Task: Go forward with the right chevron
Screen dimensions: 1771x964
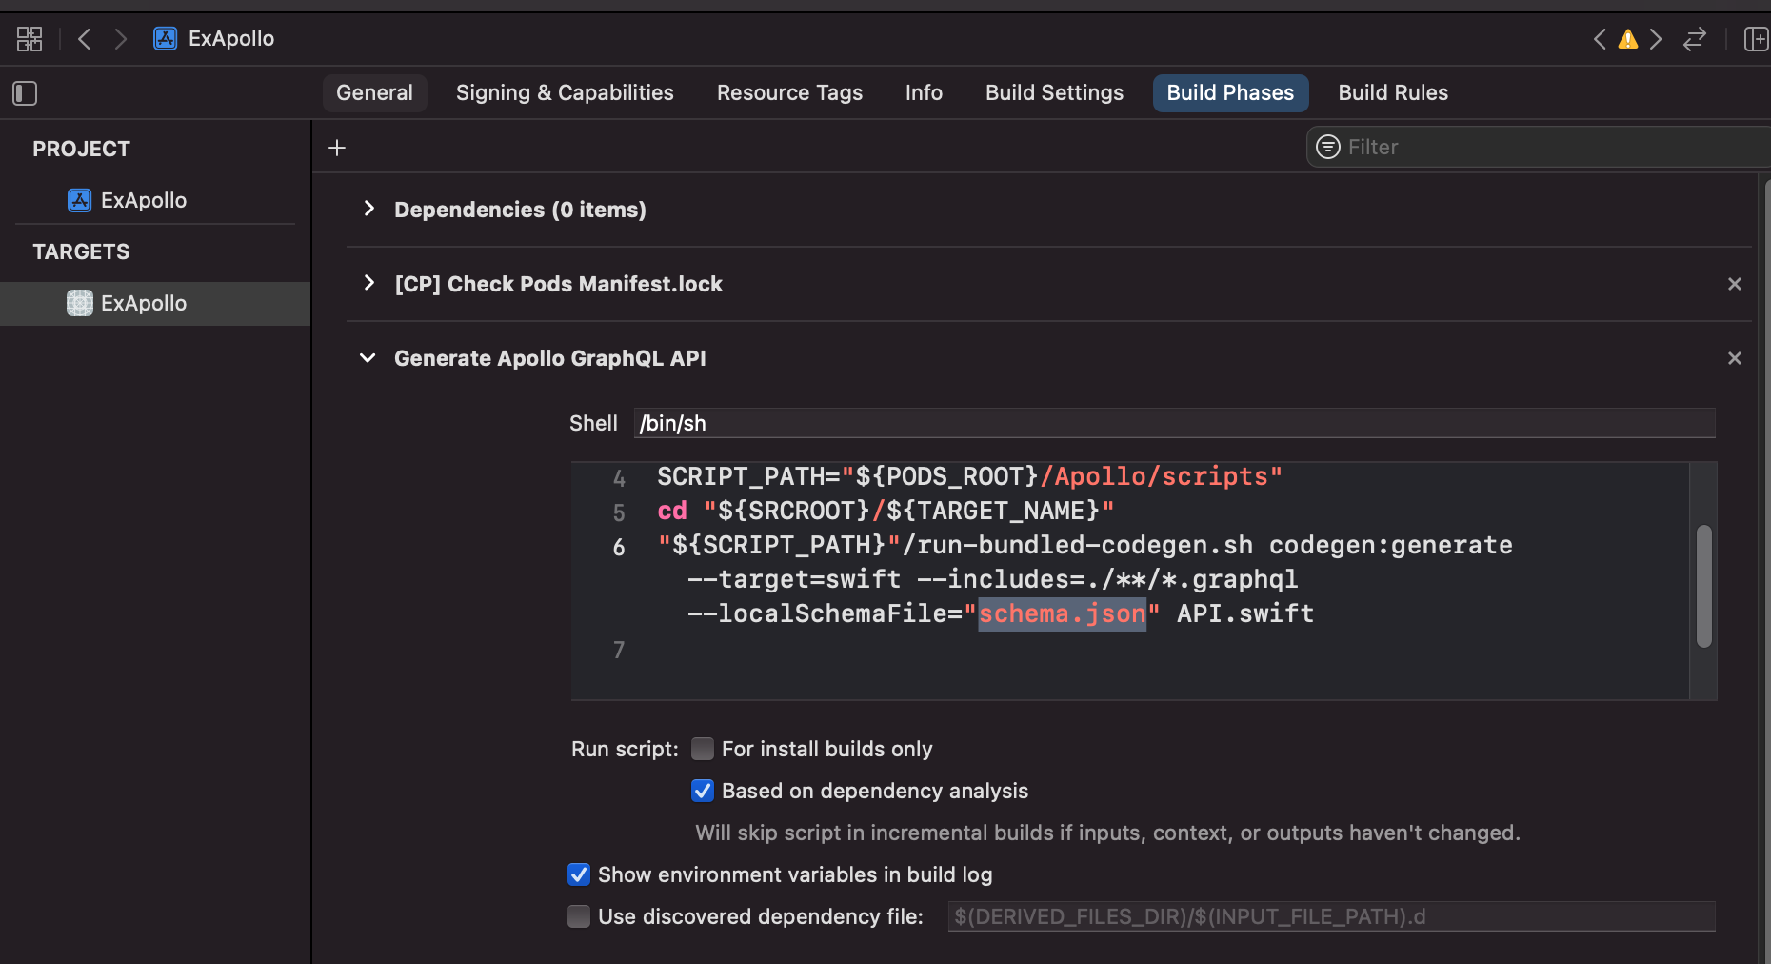Action: coord(120,39)
